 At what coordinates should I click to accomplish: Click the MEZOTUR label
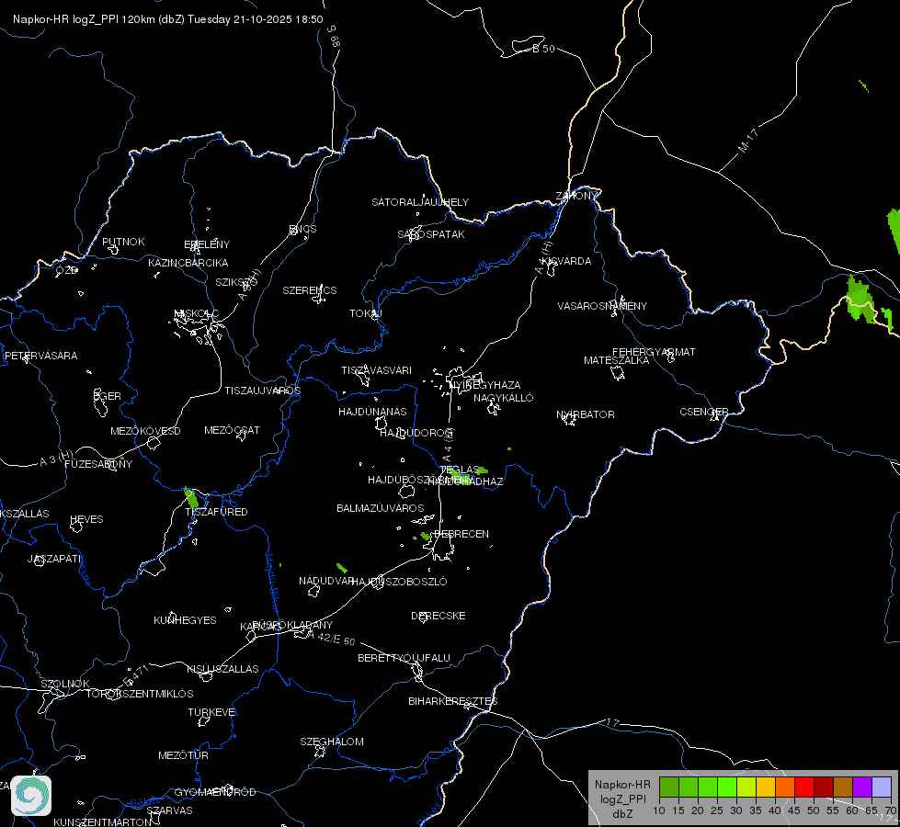[183, 755]
